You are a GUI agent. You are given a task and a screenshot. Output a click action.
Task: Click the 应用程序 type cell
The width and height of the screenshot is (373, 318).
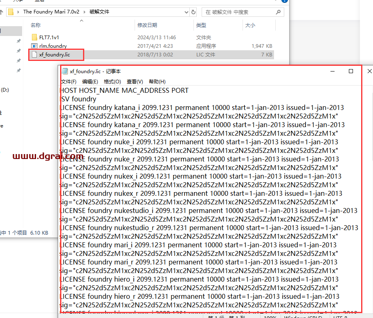point(206,46)
